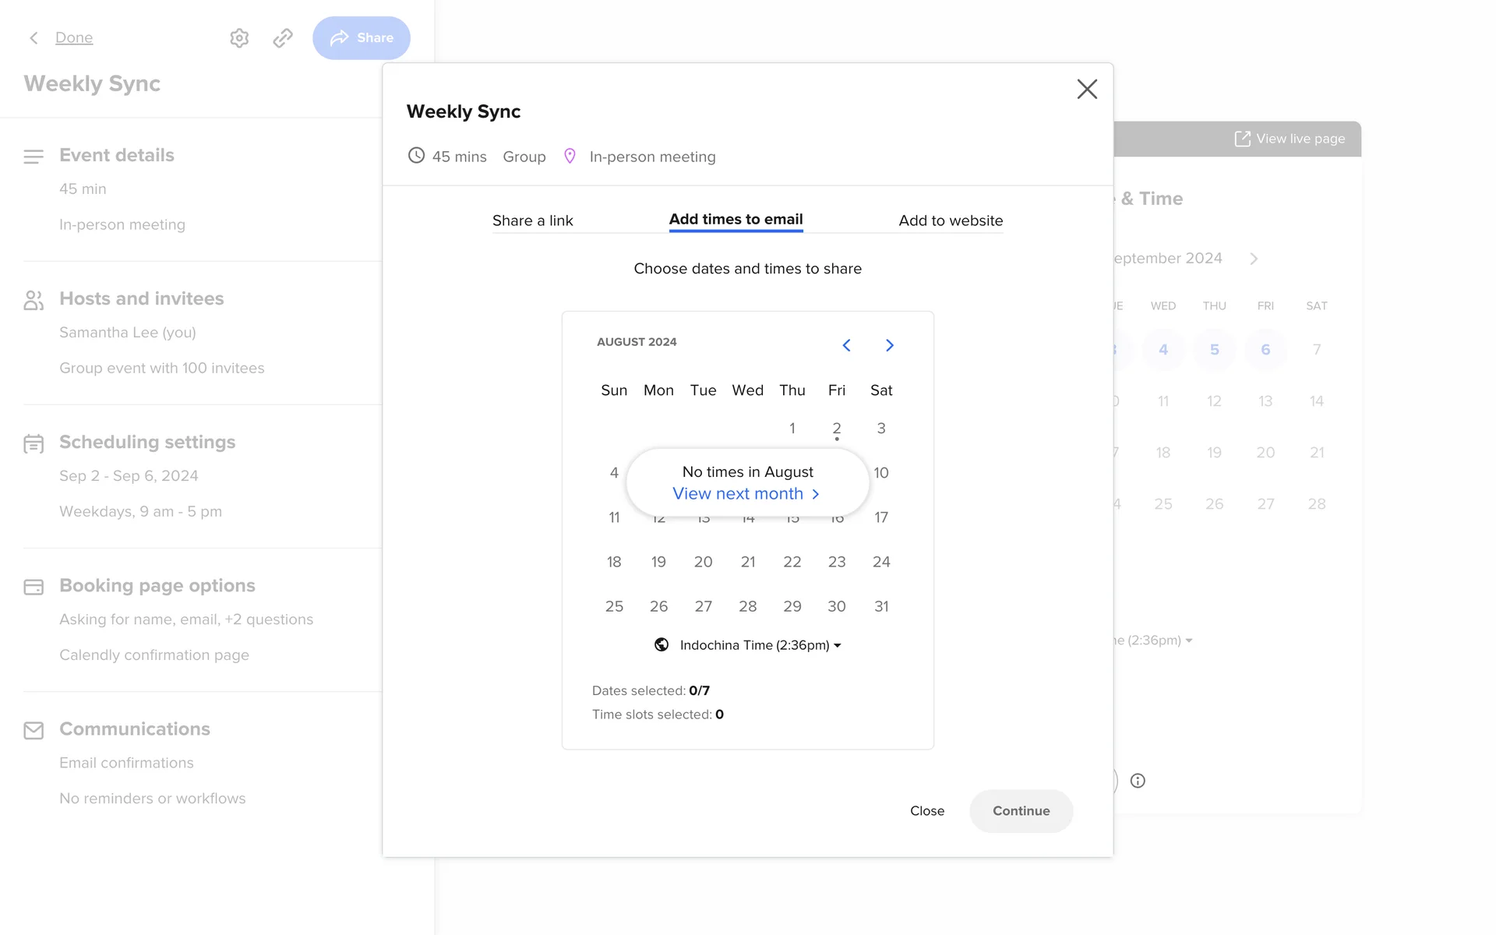This screenshot has width=1496, height=935.
Task: Click the Scheduling settings calendar icon
Action: [x=34, y=443]
